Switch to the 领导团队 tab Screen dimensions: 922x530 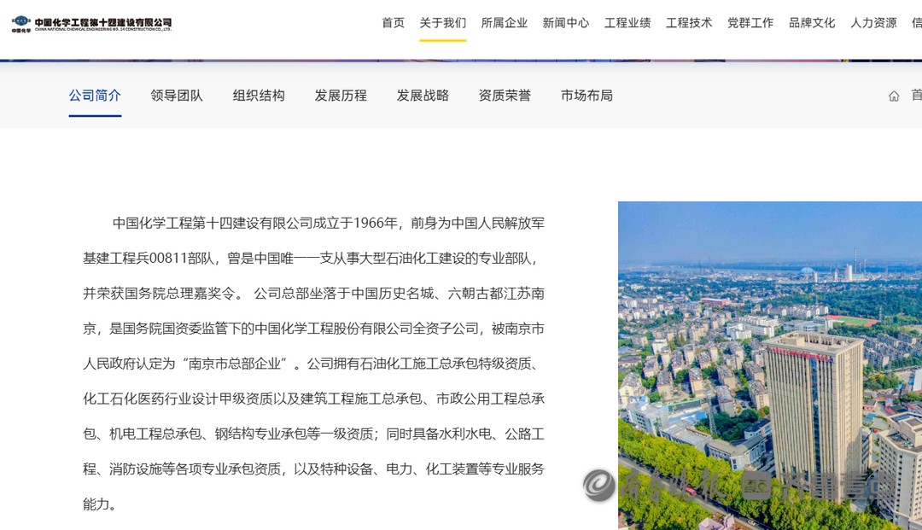177,96
